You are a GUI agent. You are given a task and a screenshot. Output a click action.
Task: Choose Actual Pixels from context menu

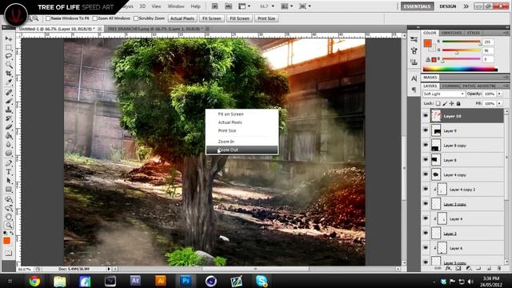[x=242, y=122]
